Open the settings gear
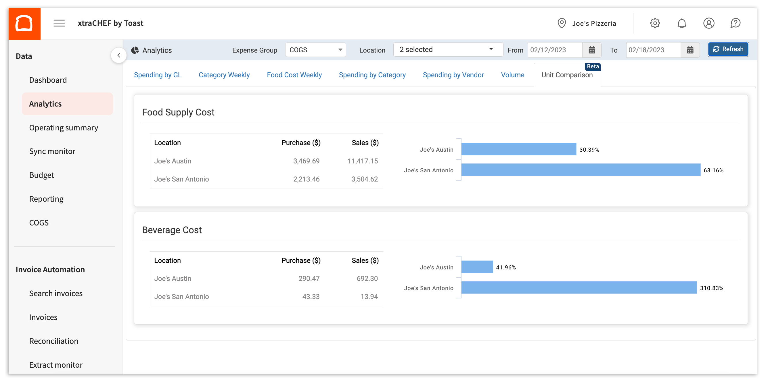The height and width of the screenshot is (382, 766). (655, 23)
